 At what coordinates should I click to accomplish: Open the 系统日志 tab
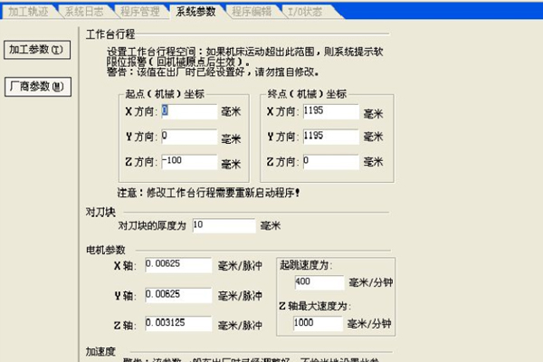pyautogui.click(x=84, y=12)
